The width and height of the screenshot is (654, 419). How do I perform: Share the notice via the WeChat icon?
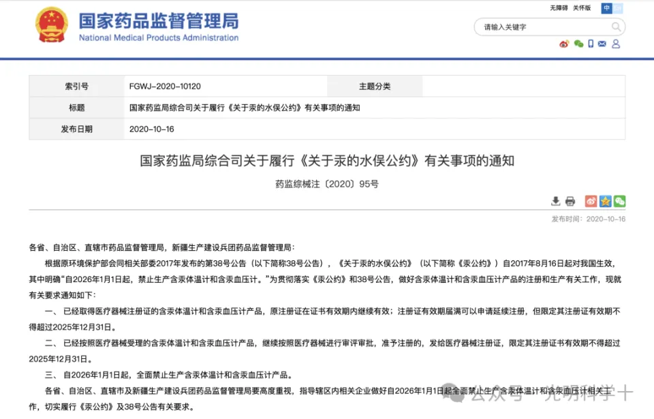point(619,202)
